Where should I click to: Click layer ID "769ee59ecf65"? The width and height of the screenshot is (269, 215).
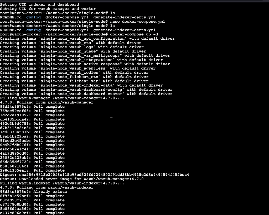tap(14, 111)
